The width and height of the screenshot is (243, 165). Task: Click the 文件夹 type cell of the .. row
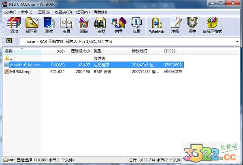pos(100,58)
